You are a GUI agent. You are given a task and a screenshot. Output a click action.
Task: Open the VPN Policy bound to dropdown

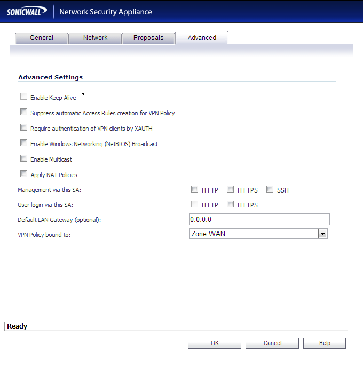[258, 234]
